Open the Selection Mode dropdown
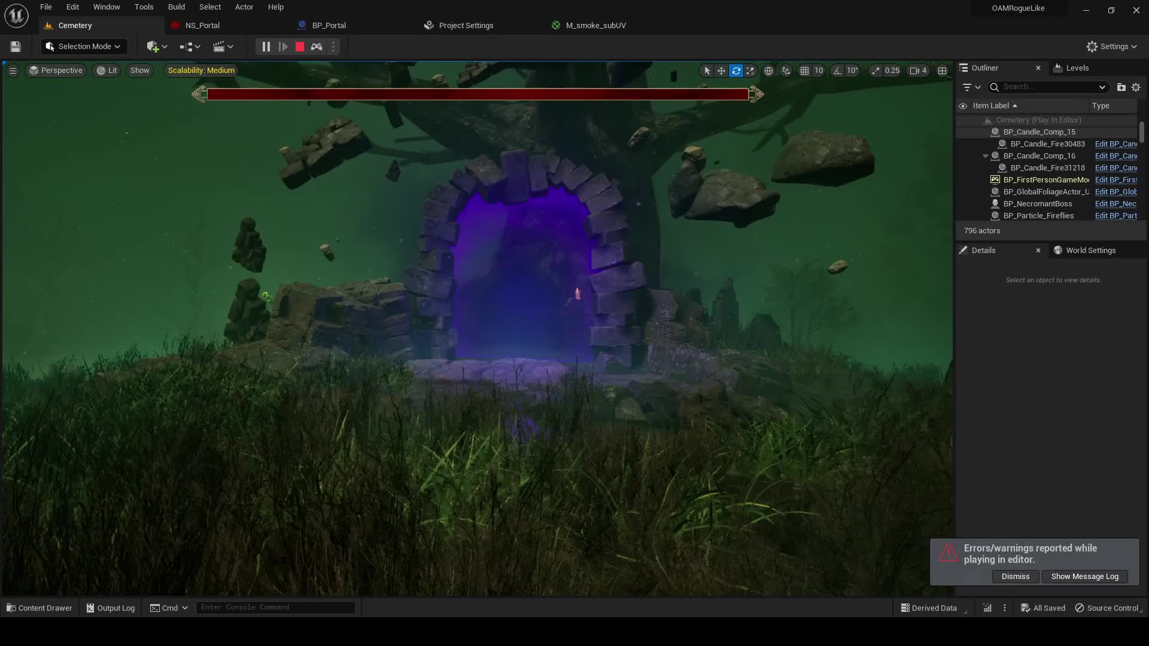Viewport: 1149px width, 646px height. point(83,47)
